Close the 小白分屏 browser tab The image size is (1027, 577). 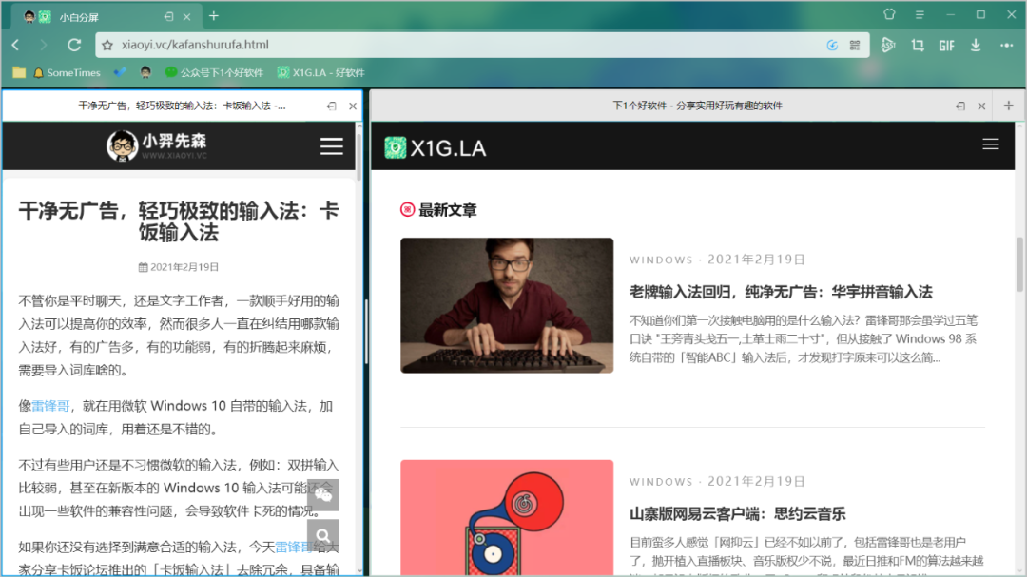click(x=186, y=17)
